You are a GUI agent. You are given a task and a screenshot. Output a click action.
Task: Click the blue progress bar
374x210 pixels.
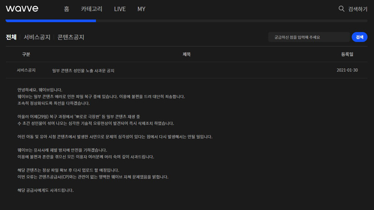tap(51, 21)
